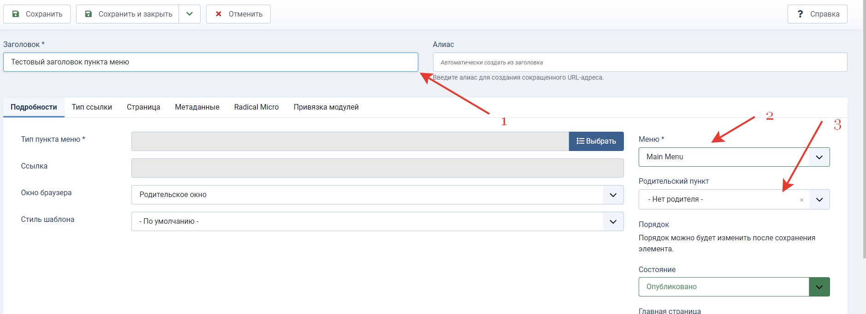Click the Ссылка link field
This screenshot has height=314, width=866.
point(378,168)
